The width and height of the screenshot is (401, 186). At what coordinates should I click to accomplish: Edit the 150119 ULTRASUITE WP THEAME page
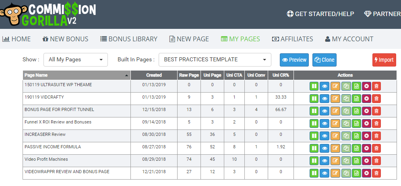[x=335, y=86]
